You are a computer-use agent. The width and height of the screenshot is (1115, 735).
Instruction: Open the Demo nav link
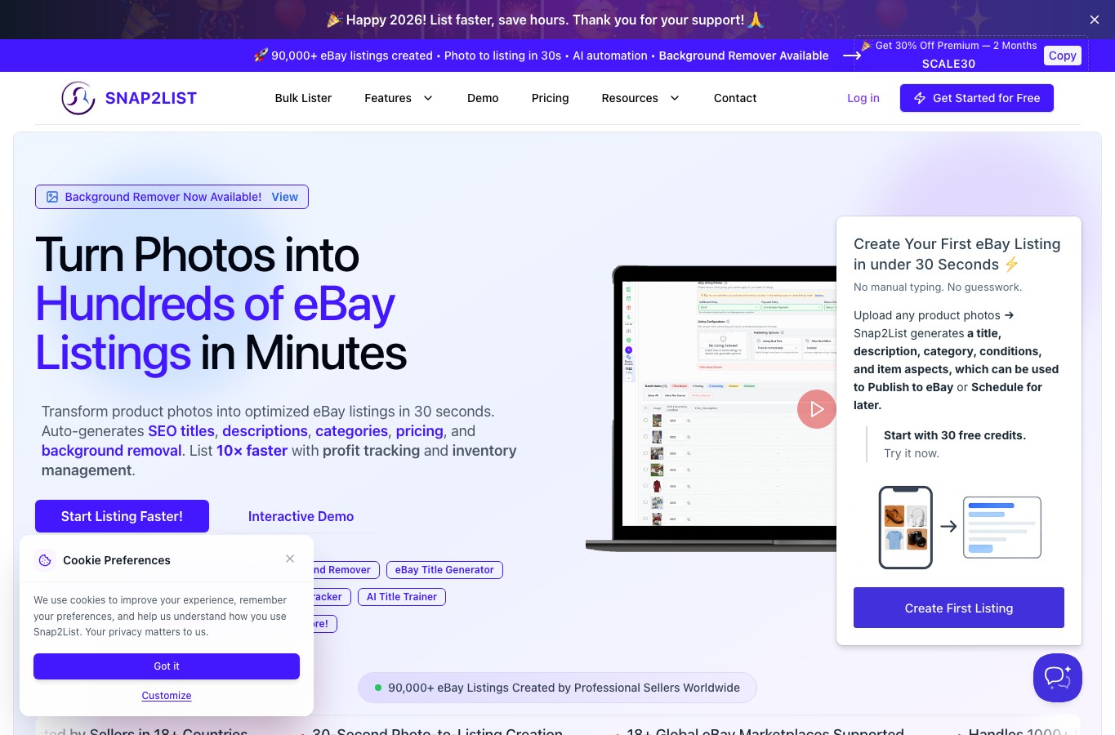pos(483,98)
